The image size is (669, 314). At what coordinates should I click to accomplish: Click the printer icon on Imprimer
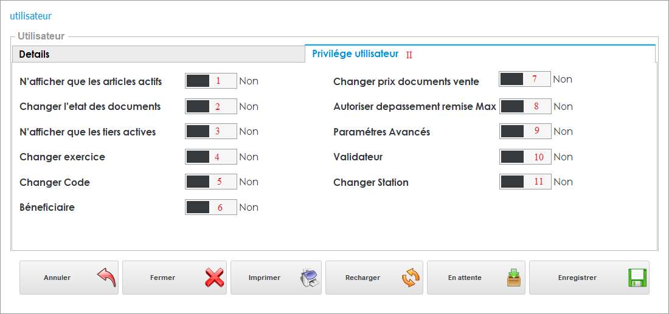coord(309,278)
